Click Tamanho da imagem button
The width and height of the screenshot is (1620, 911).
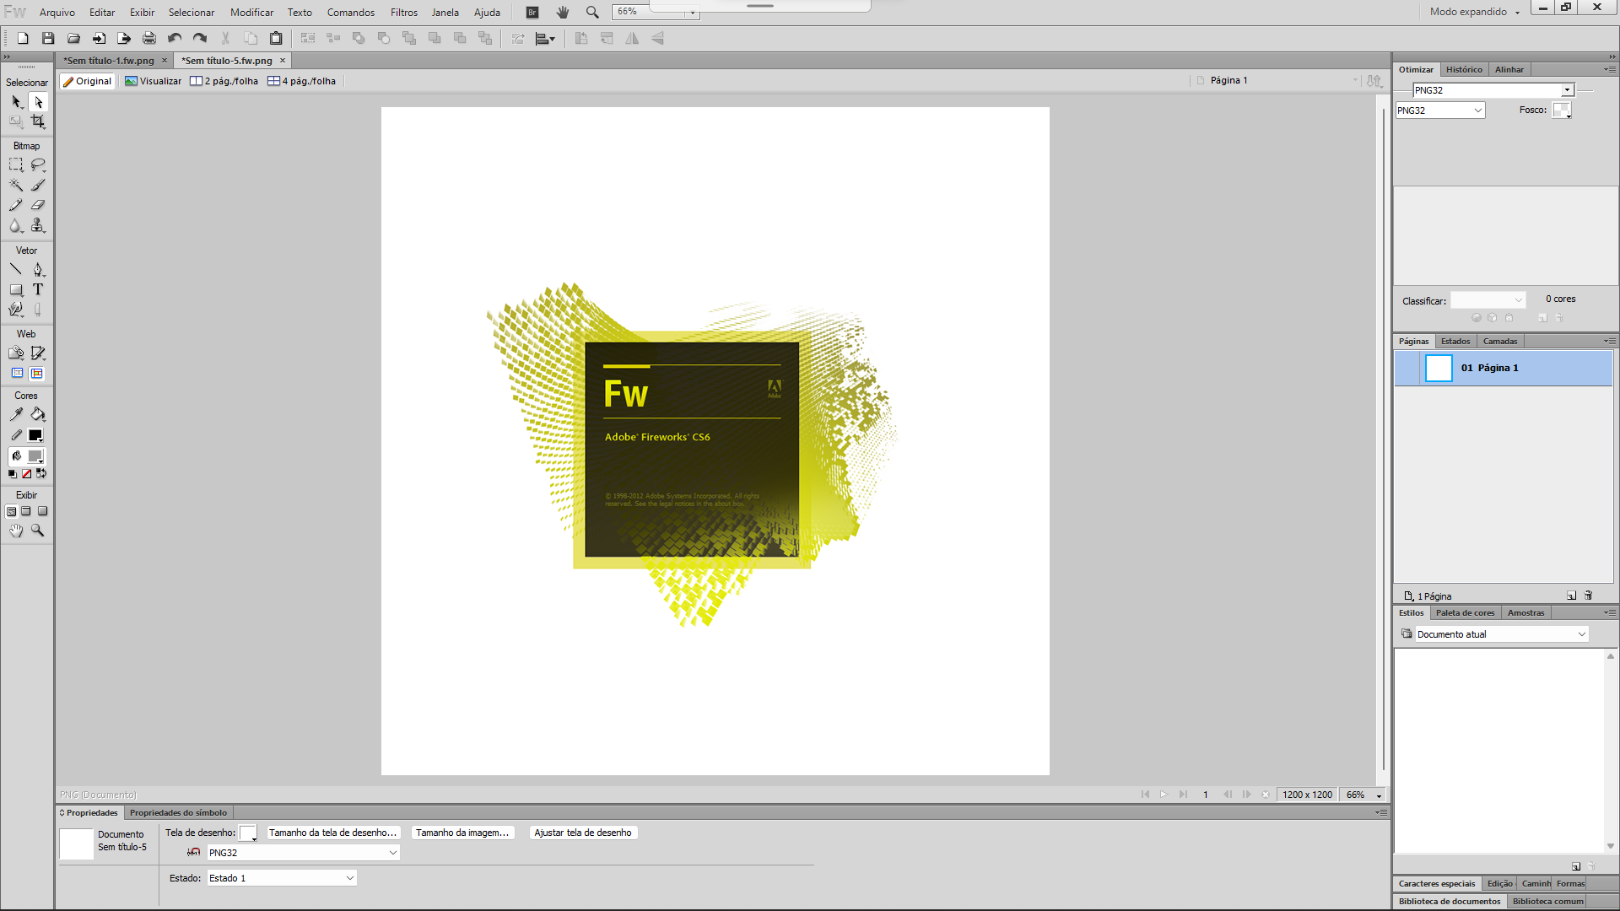click(x=462, y=833)
